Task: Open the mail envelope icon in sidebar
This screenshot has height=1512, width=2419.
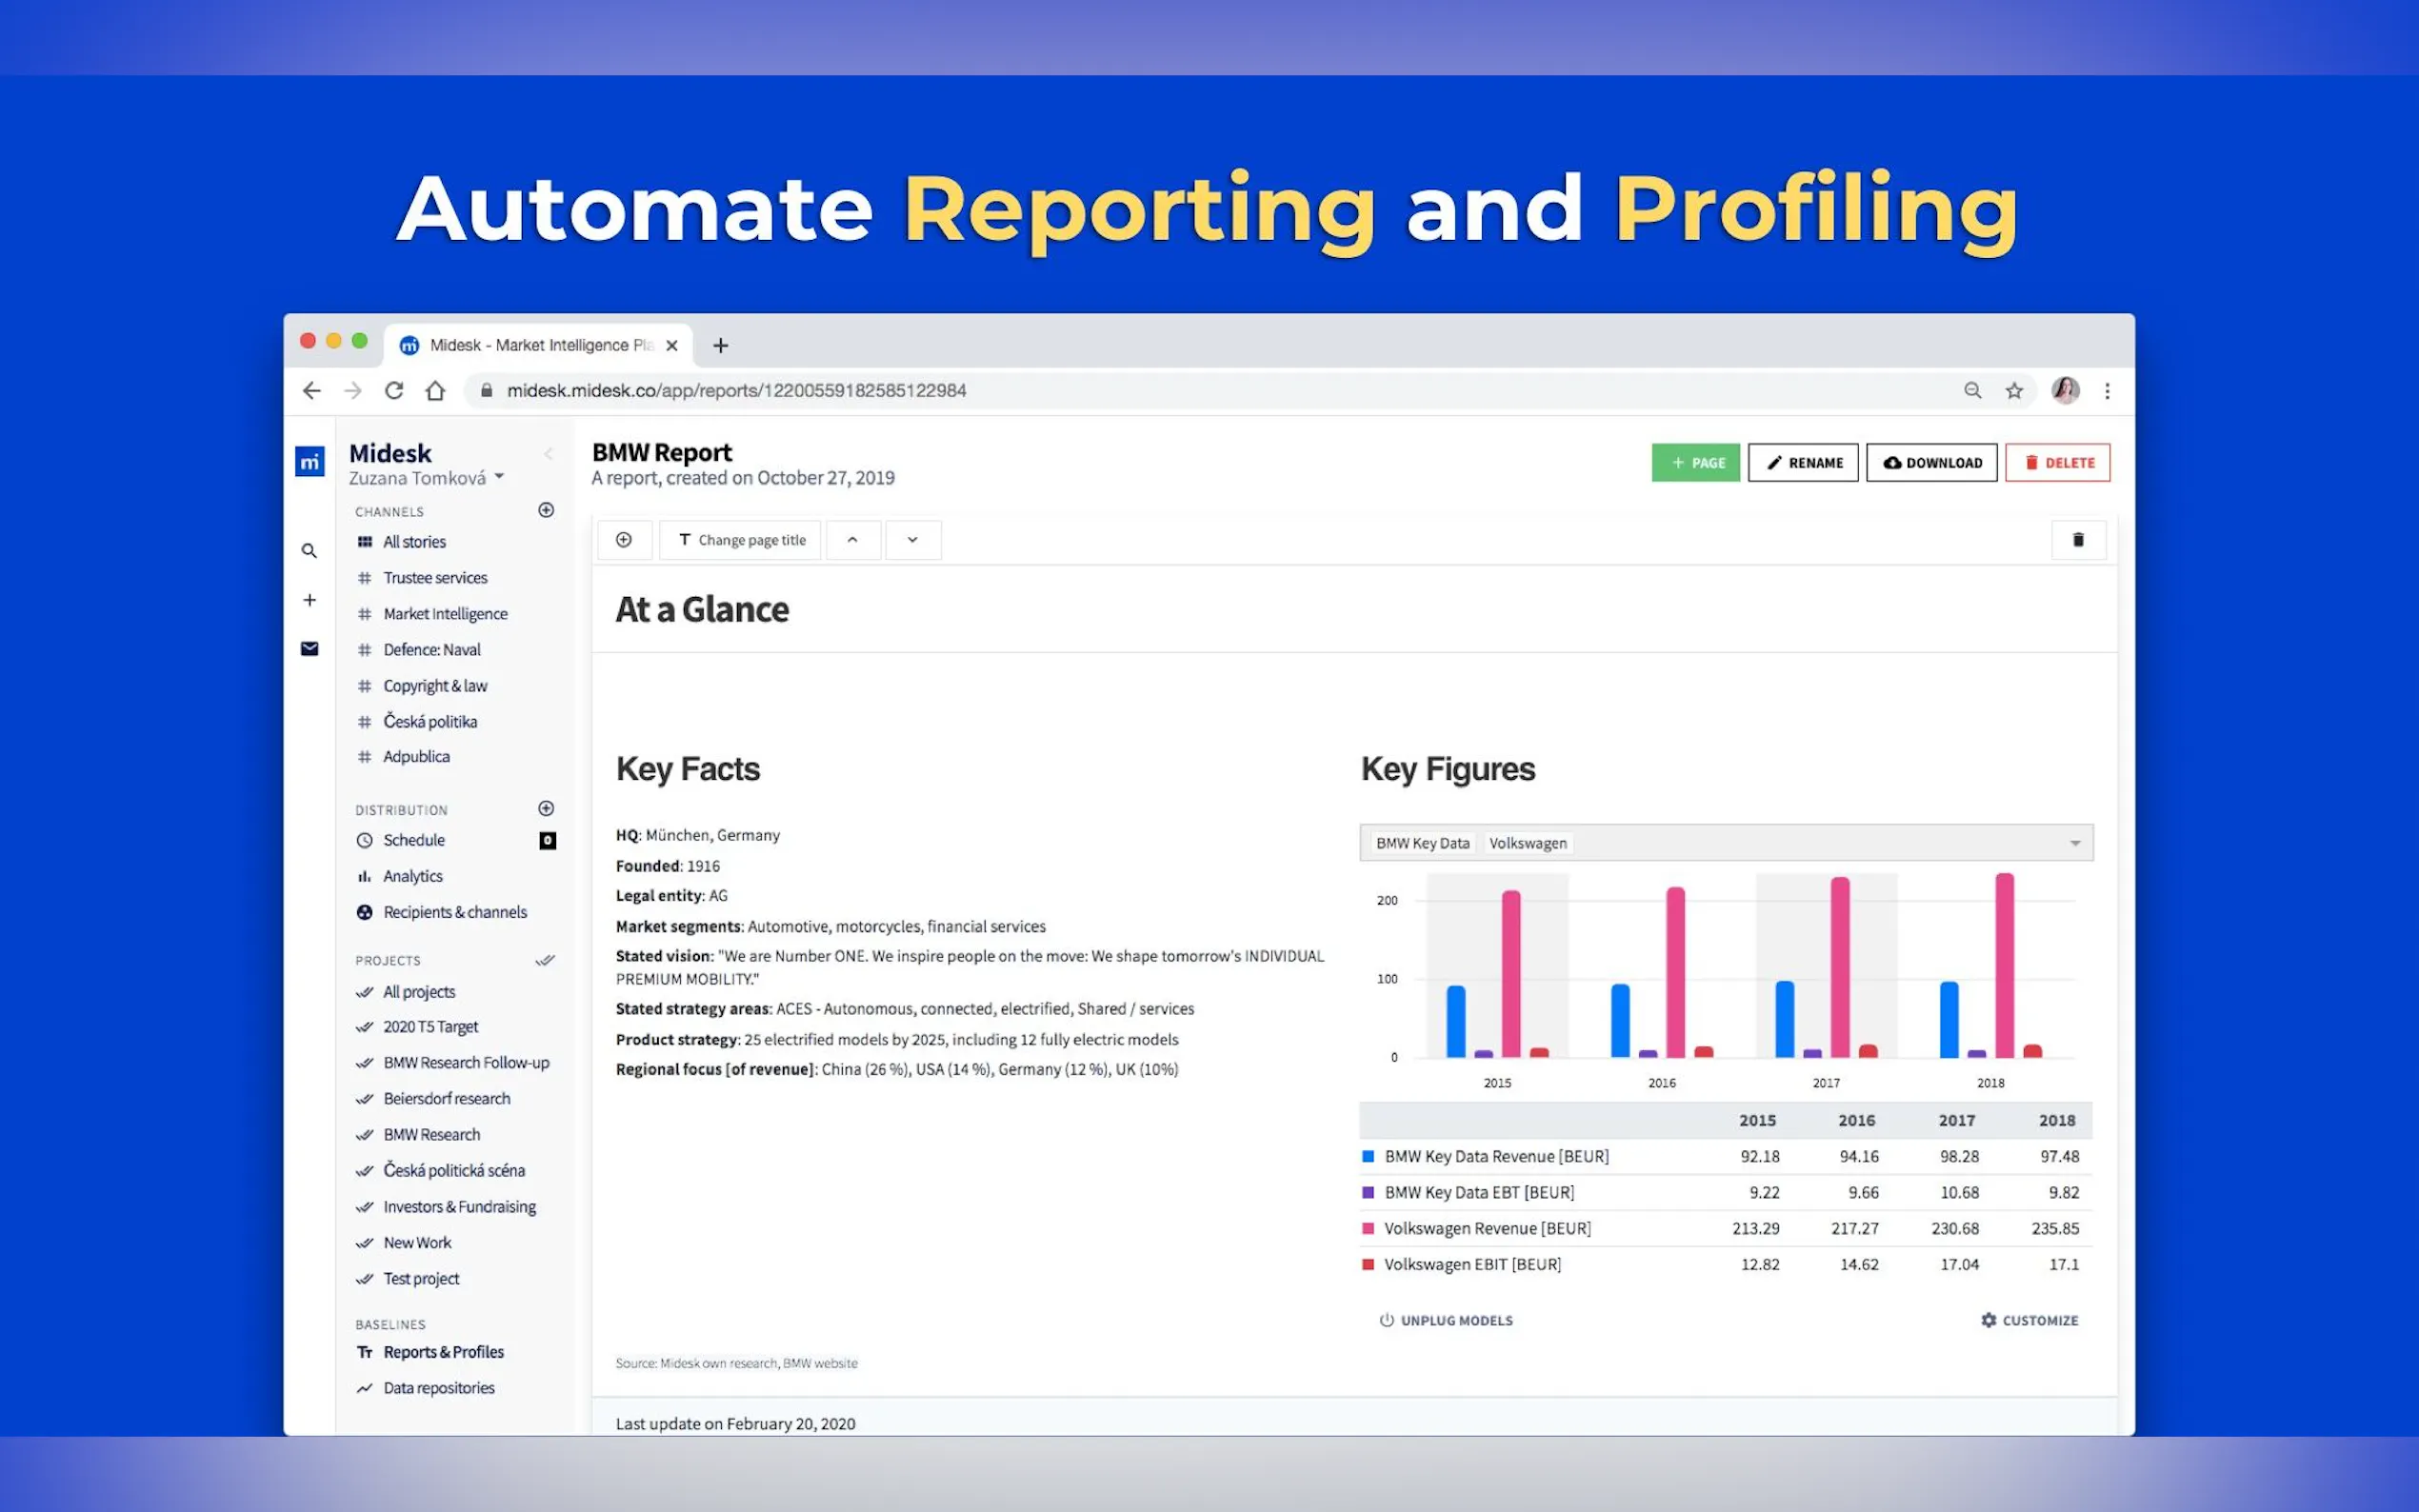Action: click(309, 649)
